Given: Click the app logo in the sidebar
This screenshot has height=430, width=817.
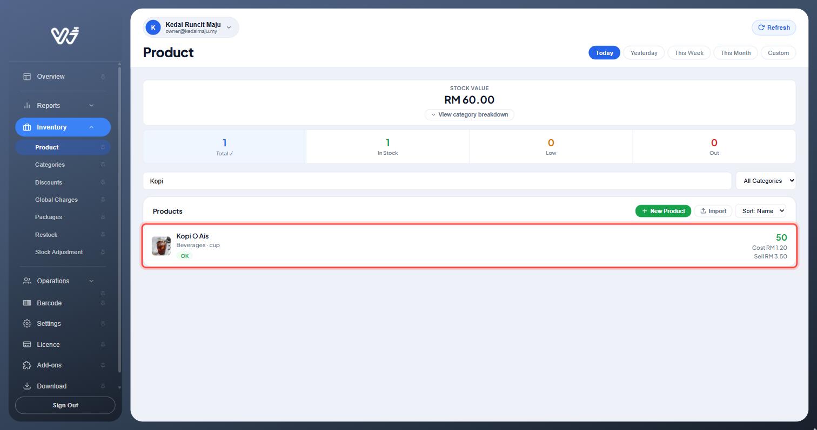Looking at the screenshot, I should (65, 35).
